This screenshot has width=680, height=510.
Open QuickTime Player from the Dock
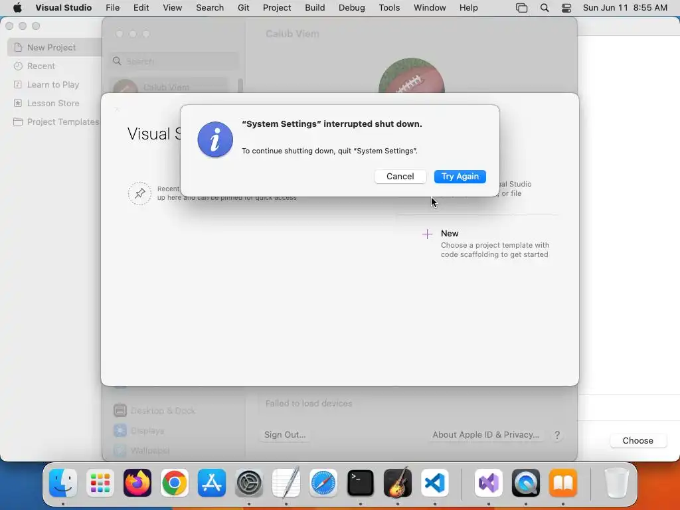coord(526,483)
